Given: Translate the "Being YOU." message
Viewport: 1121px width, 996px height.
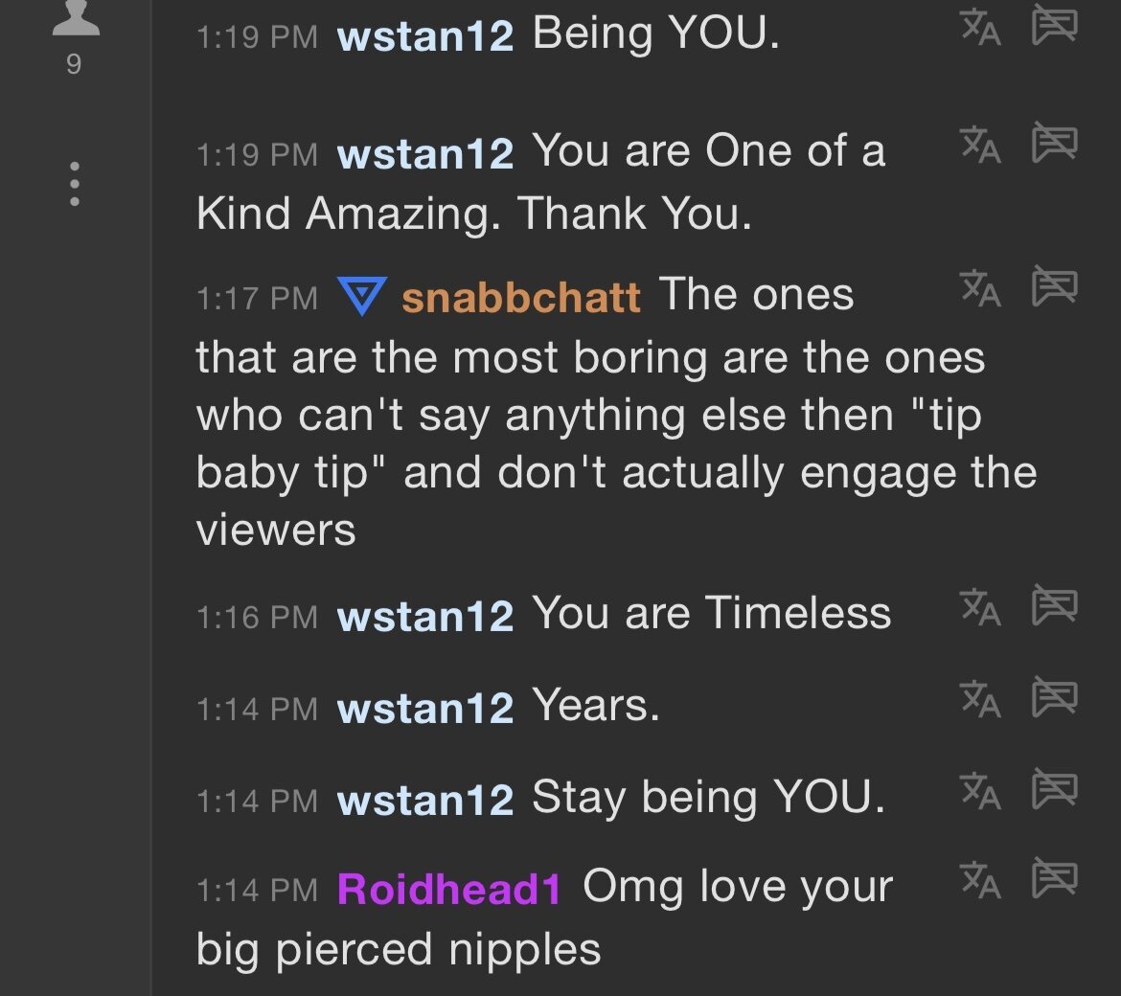Looking at the screenshot, I should 981,27.
